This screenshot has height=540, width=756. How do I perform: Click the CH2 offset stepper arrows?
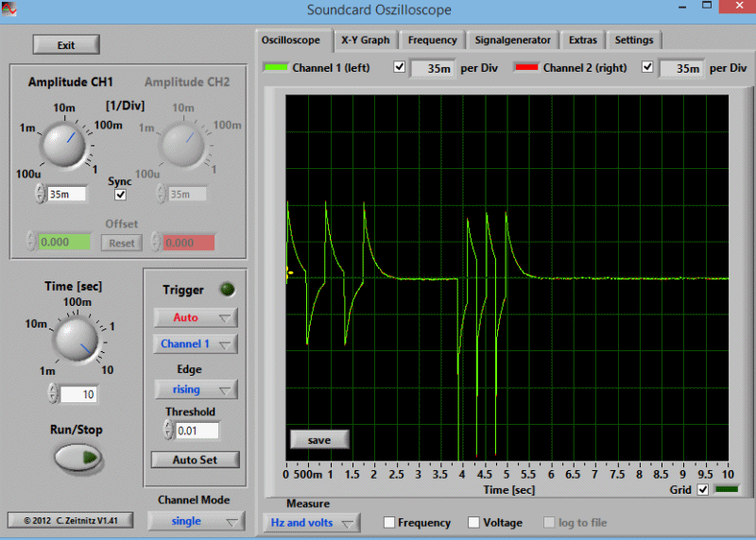coord(156,242)
